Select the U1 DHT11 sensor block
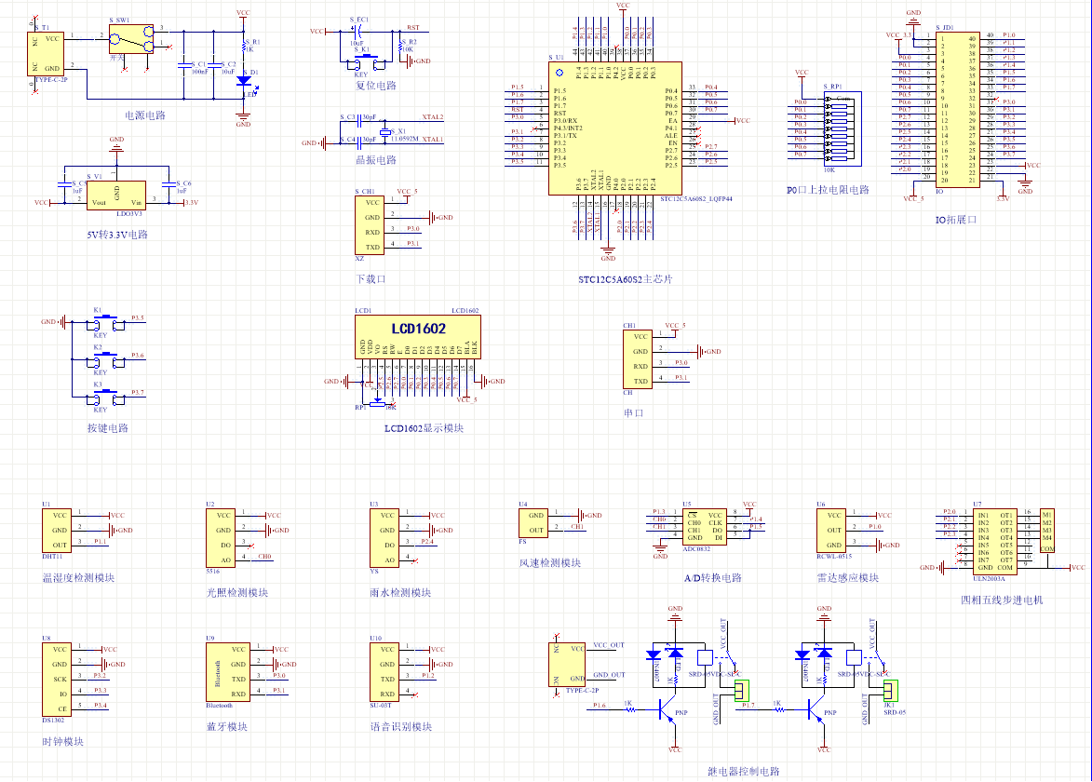The height and width of the screenshot is (782, 1092). 57,531
